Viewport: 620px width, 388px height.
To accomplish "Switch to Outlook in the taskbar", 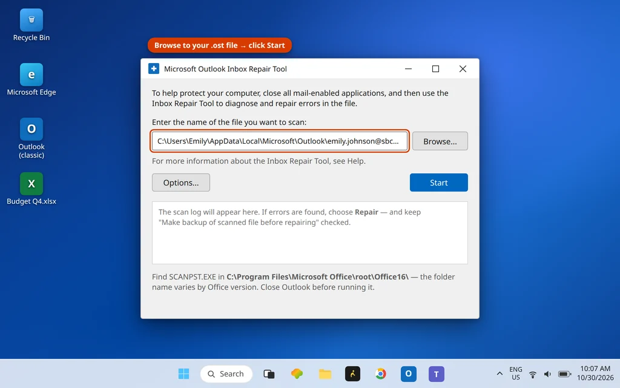I will pyautogui.click(x=409, y=373).
